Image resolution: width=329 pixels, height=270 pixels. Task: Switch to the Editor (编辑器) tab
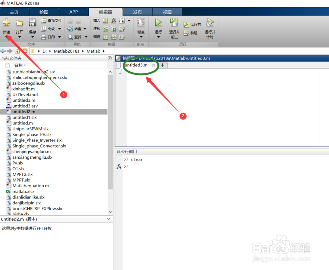point(106,12)
